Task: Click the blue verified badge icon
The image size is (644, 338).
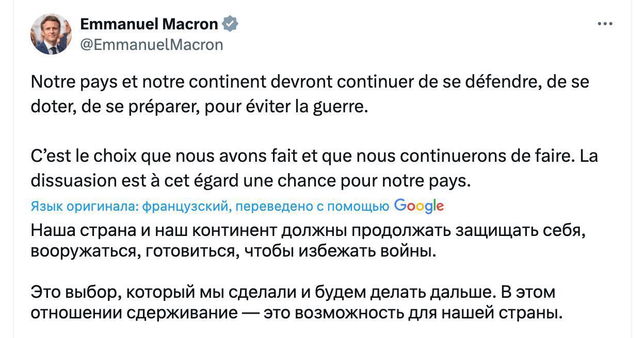Action: (x=230, y=24)
